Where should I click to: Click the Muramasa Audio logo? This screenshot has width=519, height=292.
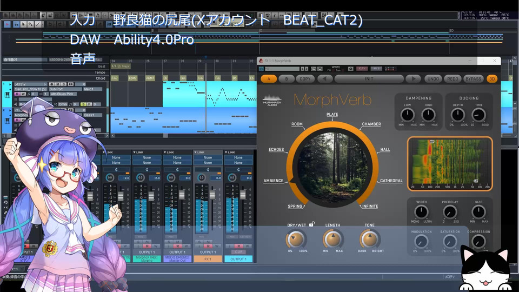tap(272, 101)
